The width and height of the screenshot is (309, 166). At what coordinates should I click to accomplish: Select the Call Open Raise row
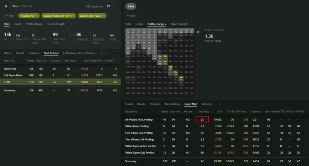coord(60,75)
